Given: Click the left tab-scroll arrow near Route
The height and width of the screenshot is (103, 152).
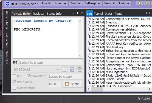Looking at the screenshot, I should pos(146,13).
